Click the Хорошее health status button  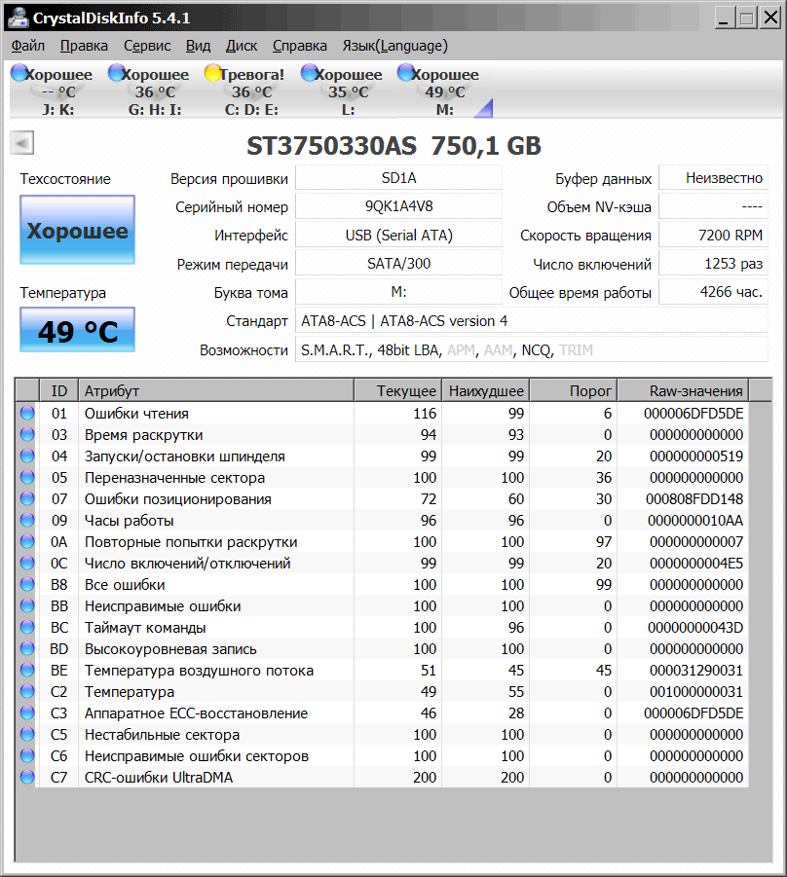[77, 231]
